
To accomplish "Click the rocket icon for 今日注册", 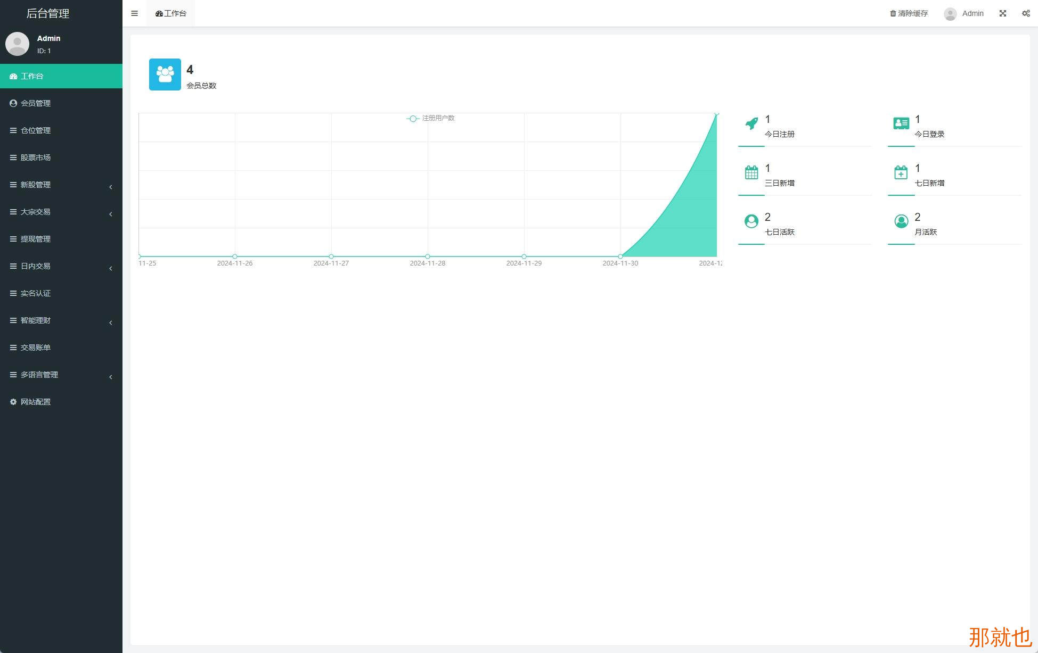I will (751, 124).
